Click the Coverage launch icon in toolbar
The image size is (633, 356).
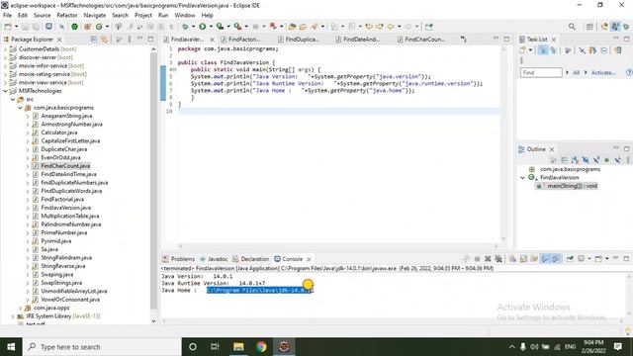point(220,27)
